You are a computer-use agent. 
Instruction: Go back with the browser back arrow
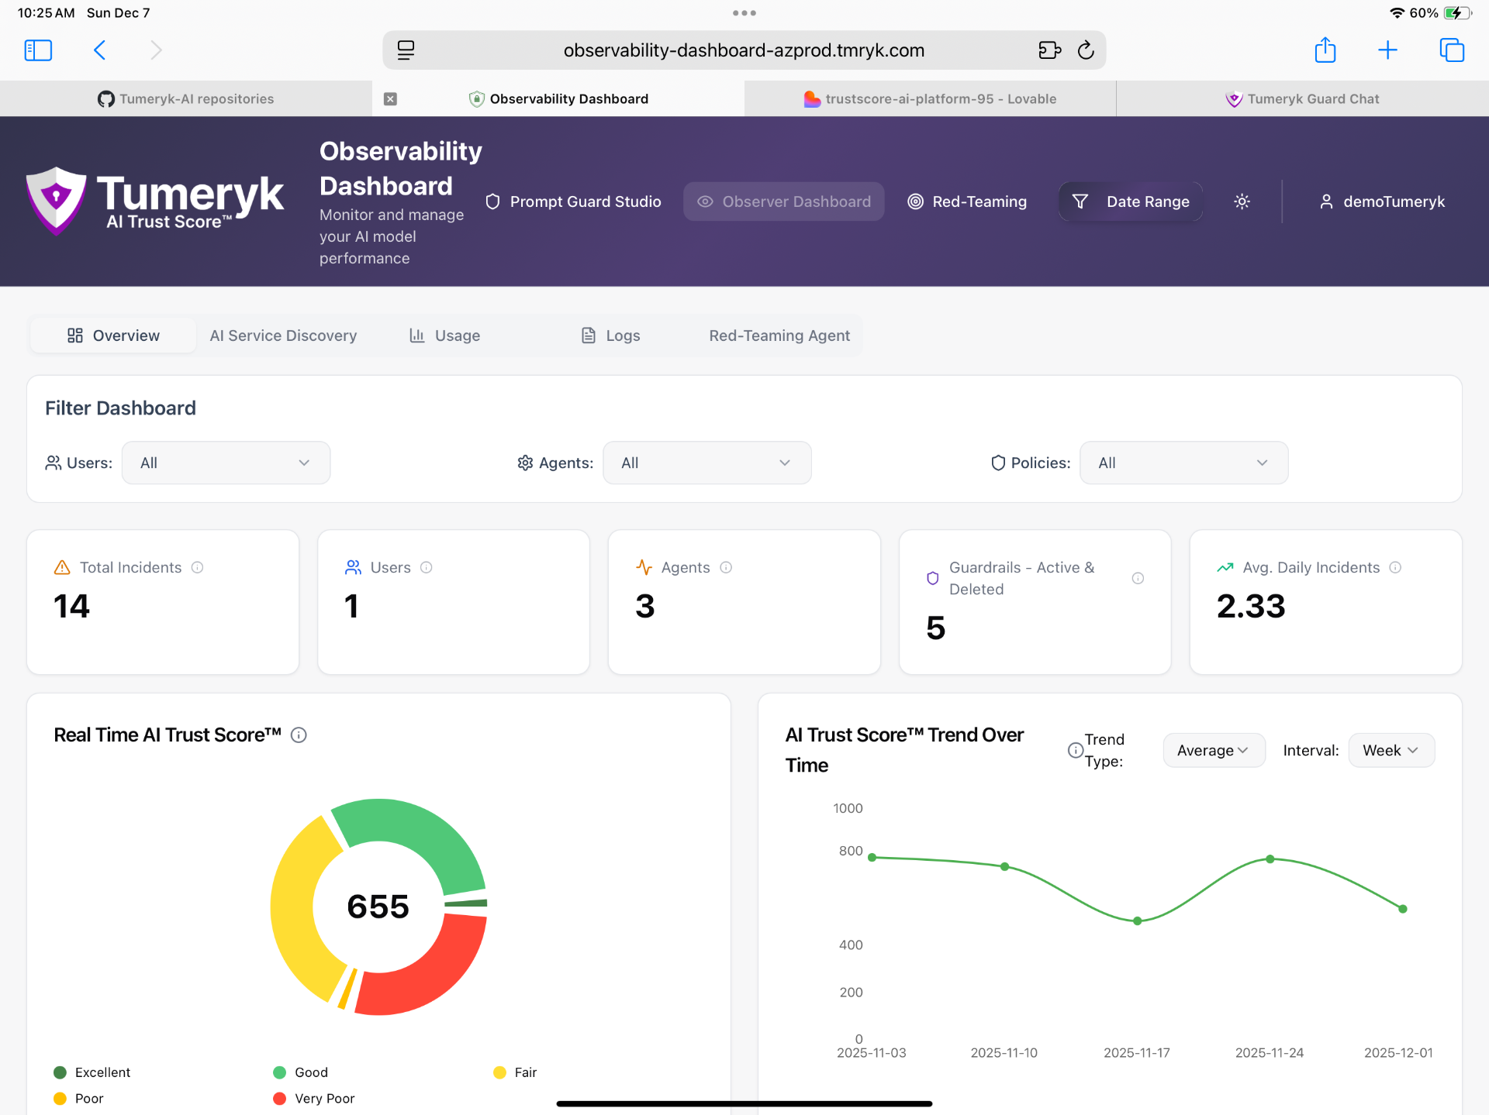[99, 50]
